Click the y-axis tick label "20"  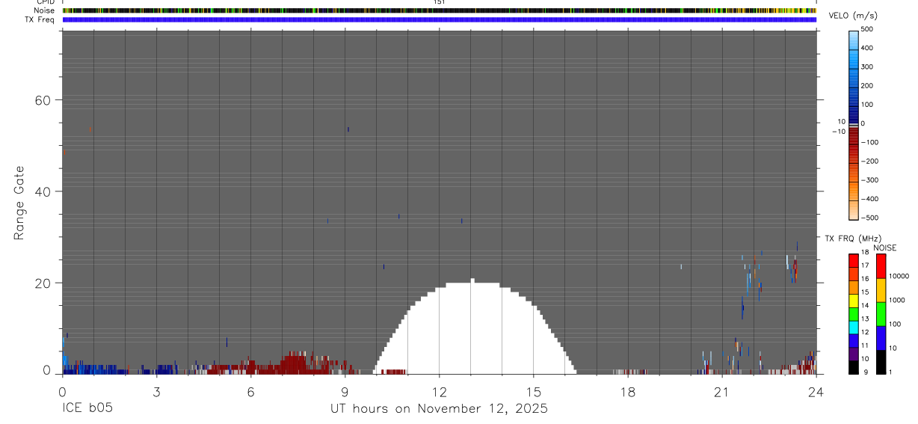(44, 283)
